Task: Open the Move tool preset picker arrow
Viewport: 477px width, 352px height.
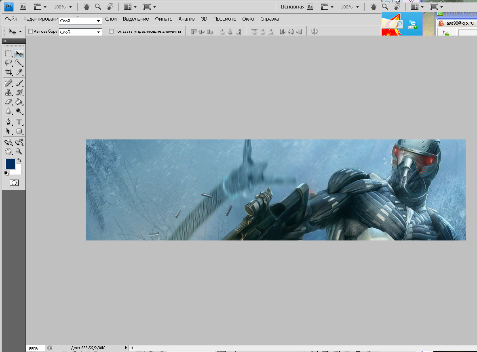Action: pyautogui.click(x=20, y=32)
